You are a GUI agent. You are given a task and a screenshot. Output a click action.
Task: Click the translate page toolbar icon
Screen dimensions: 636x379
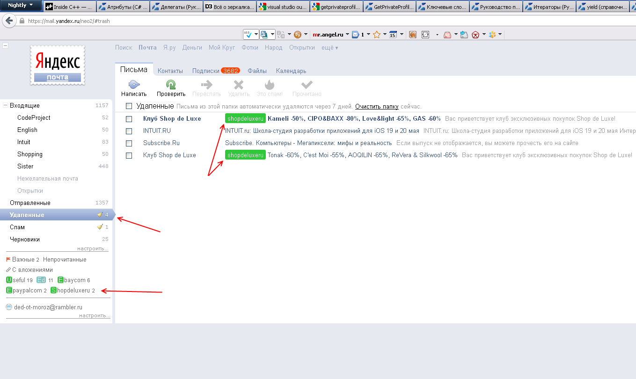click(264, 35)
